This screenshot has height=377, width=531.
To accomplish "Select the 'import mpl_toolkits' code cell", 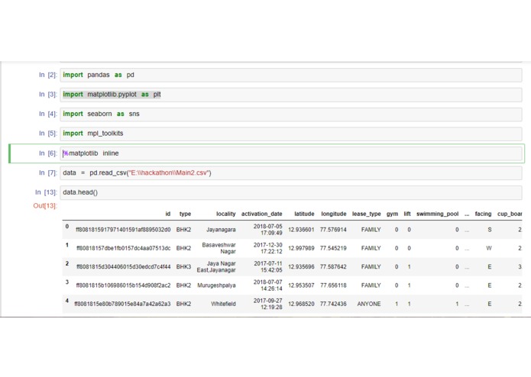I will point(291,134).
